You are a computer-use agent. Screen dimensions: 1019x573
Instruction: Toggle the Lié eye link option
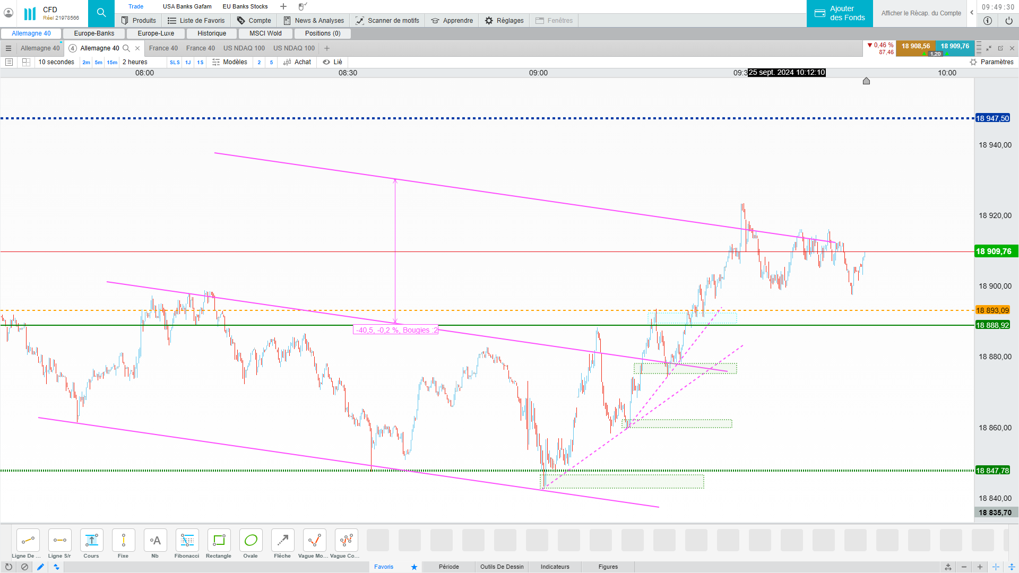(333, 62)
